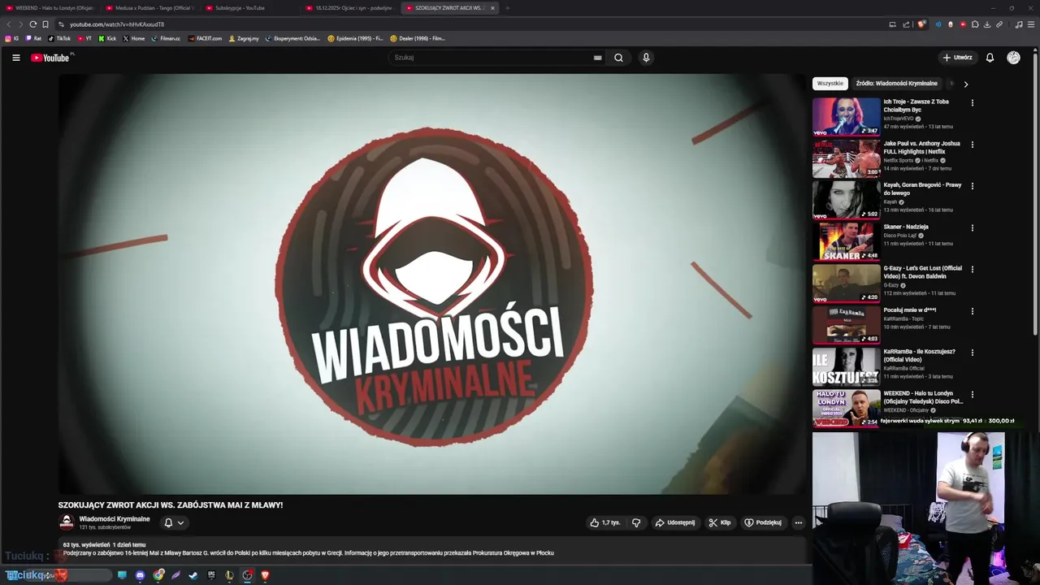Like the video with thumbs-up button
The height and width of the screenshot is (585, 1040).
click(x=604, y=522)
